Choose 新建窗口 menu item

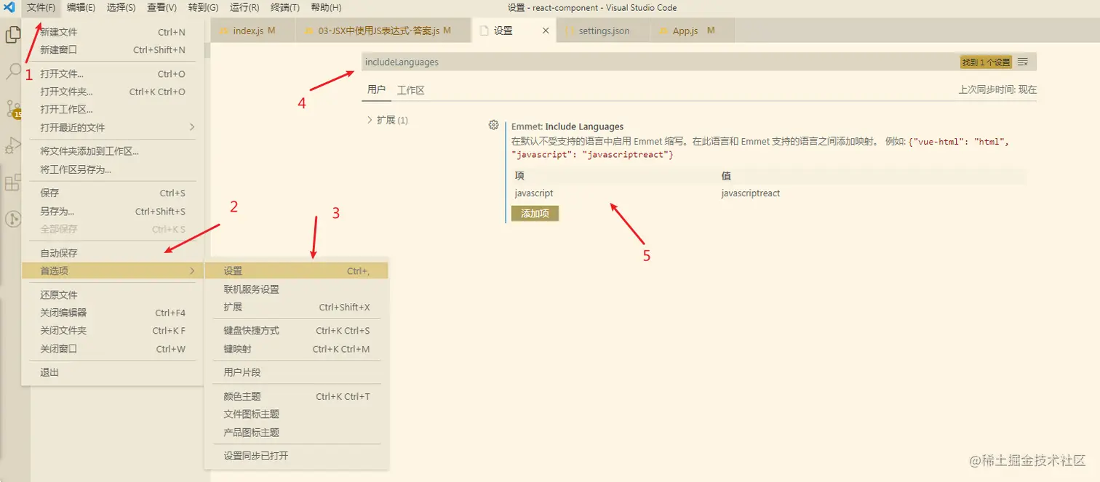[x=113, y=49]
